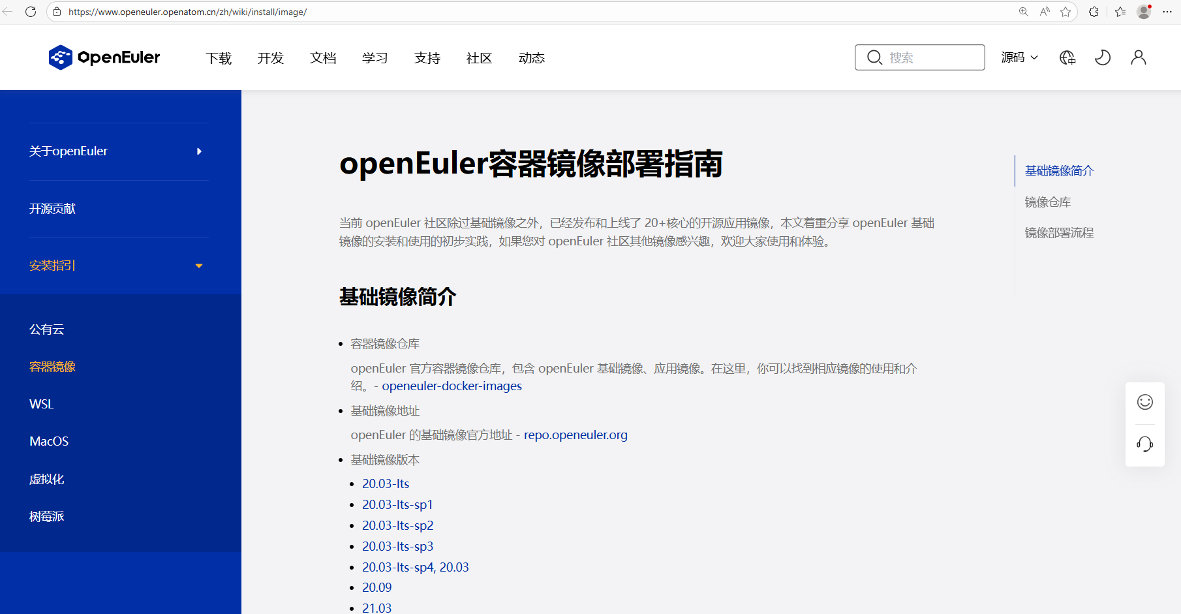Click the smiley feedback icon

(1144, 402)
